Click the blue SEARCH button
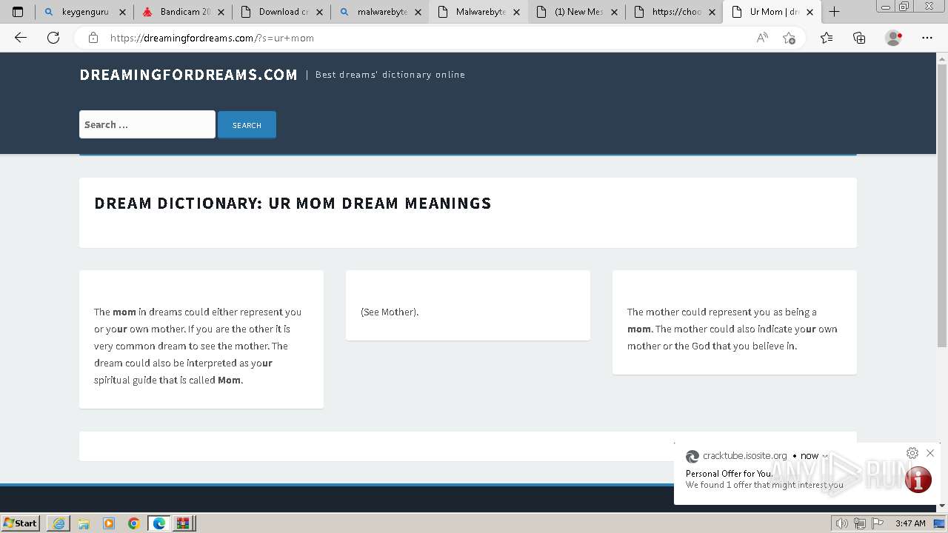 [x=247, y=125]
